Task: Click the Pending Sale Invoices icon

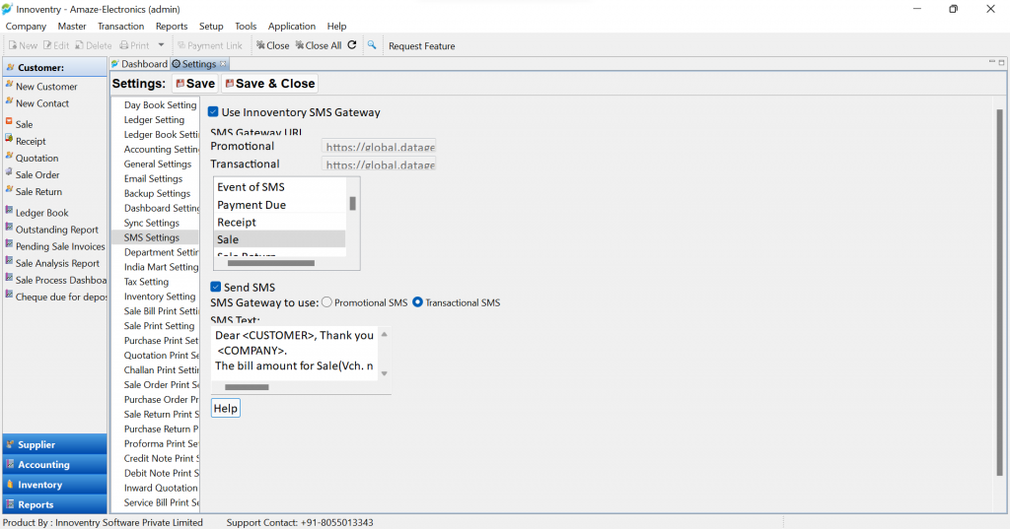Action: tap(9, 244)
